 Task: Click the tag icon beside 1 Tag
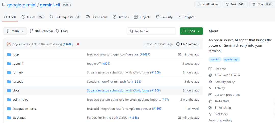tap(57, 31)
